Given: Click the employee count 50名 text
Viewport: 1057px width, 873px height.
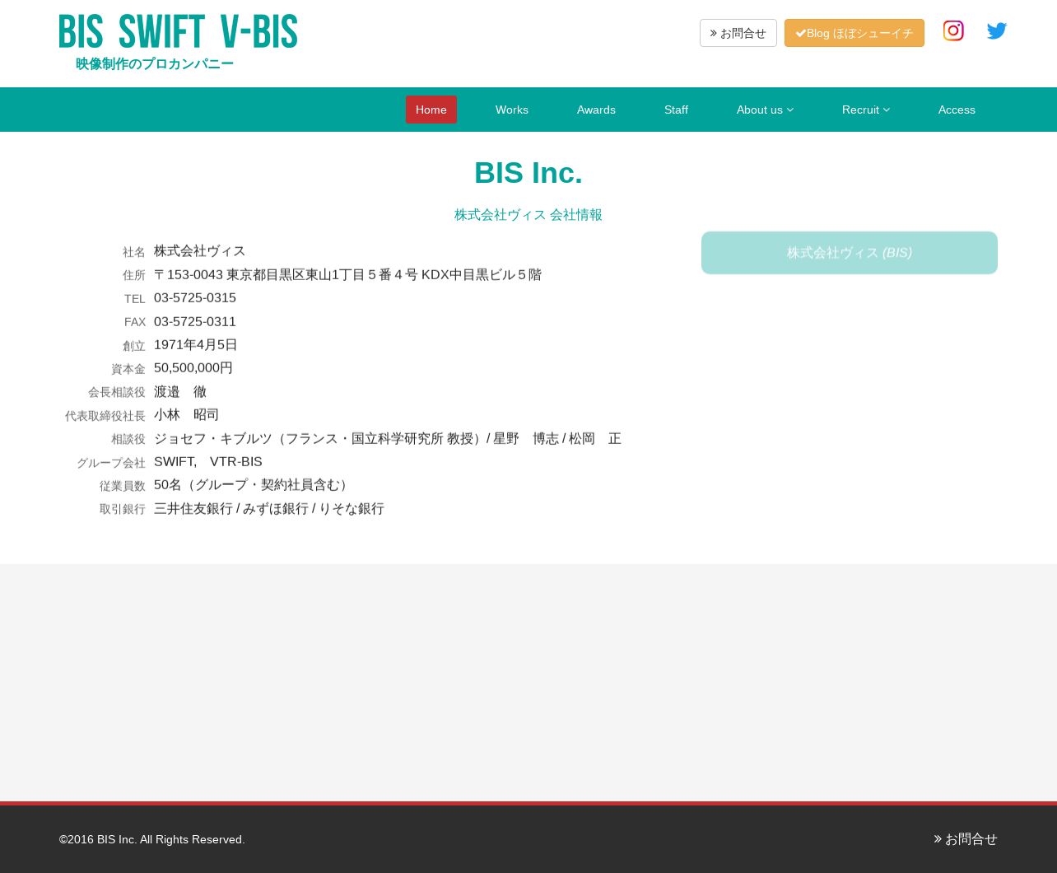Looking at the screenshot, I should pos(254,484).
